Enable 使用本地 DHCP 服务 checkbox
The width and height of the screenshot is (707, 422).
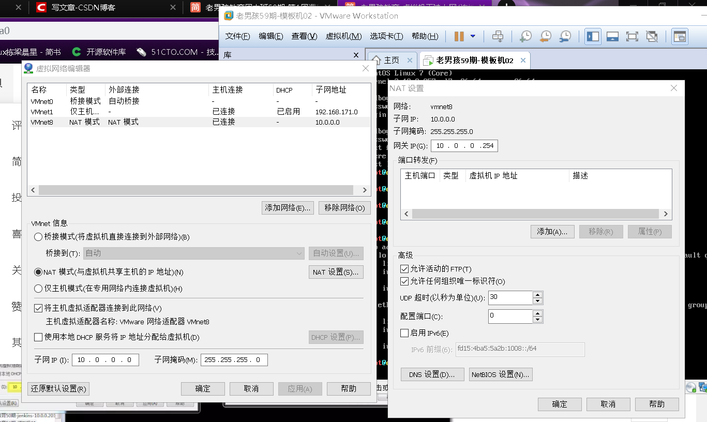point(38,337)
